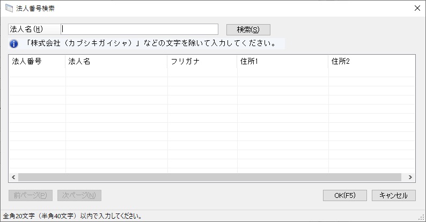Sort by the 法人番号 column header
Image resolution: width=426 pixels, height=222 pixels.
point(36,61)
